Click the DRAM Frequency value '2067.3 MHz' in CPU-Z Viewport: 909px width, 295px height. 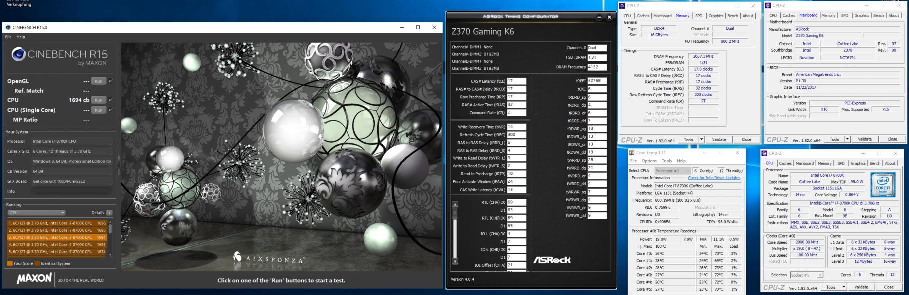(703, 57)
